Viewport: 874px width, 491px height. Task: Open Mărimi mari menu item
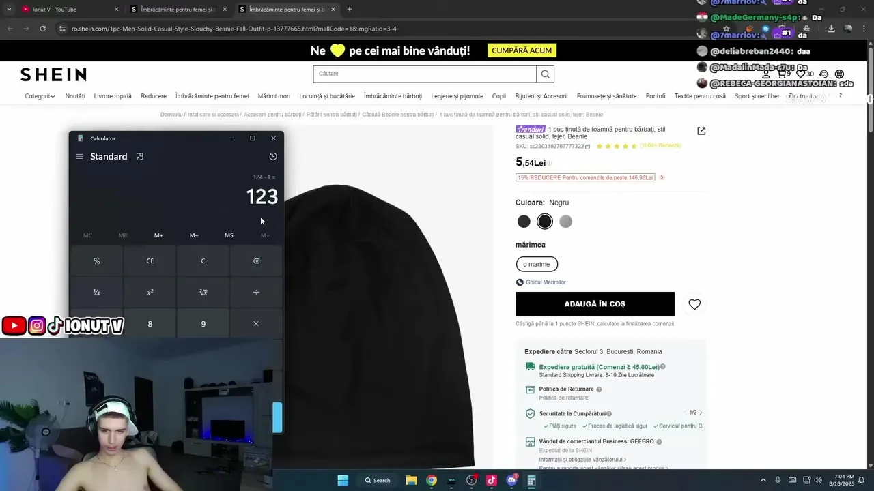point(274,96)
